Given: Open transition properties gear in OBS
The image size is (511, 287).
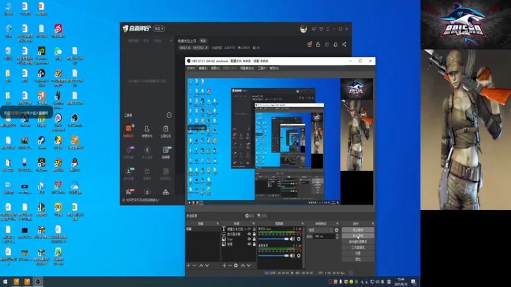Looking at the screenshot, I should click(x=337, y=230).
